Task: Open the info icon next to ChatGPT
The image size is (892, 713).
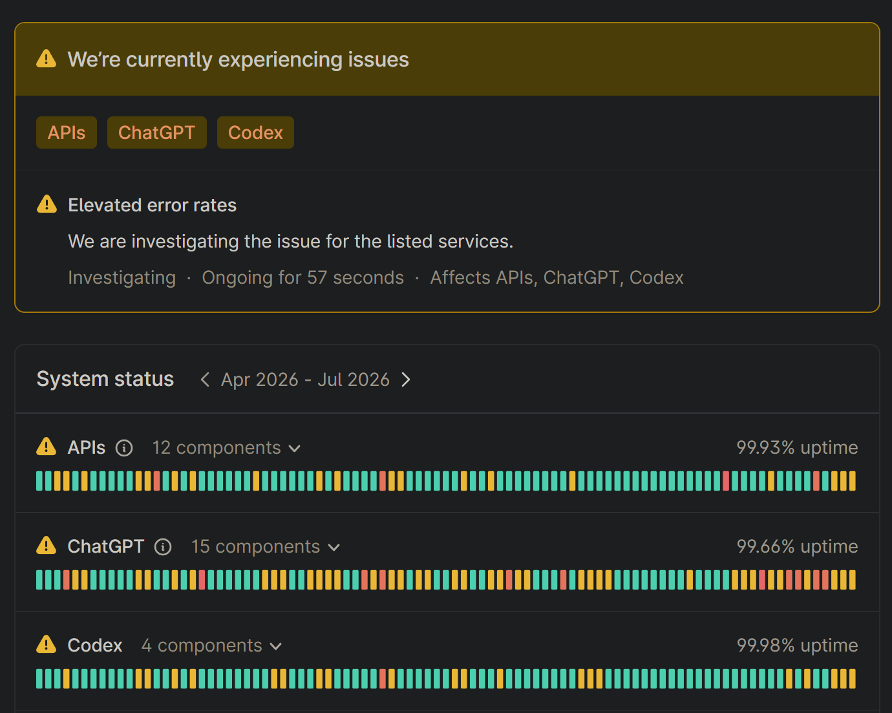Action: [163, 547]
